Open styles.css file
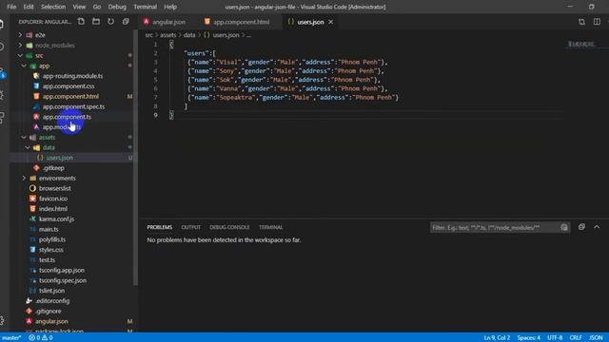 (x=50, y=250)
